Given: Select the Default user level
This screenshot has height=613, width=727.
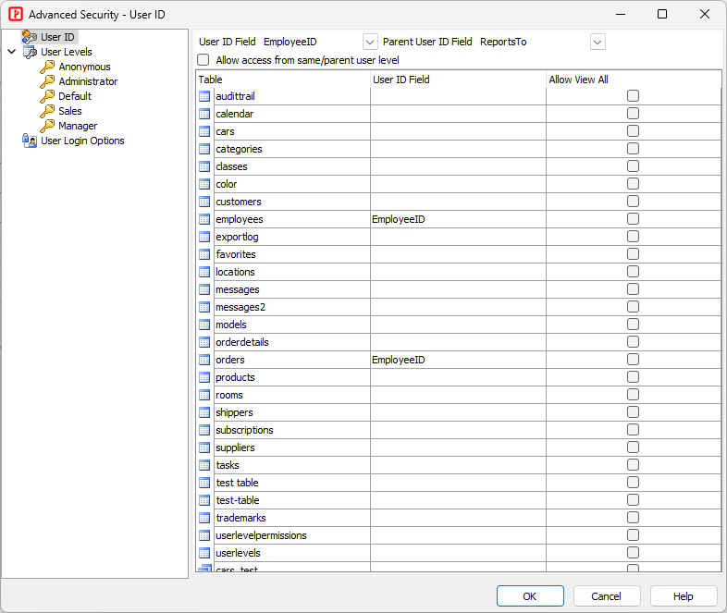Looking at the screenshot, I should click(75, 96).
